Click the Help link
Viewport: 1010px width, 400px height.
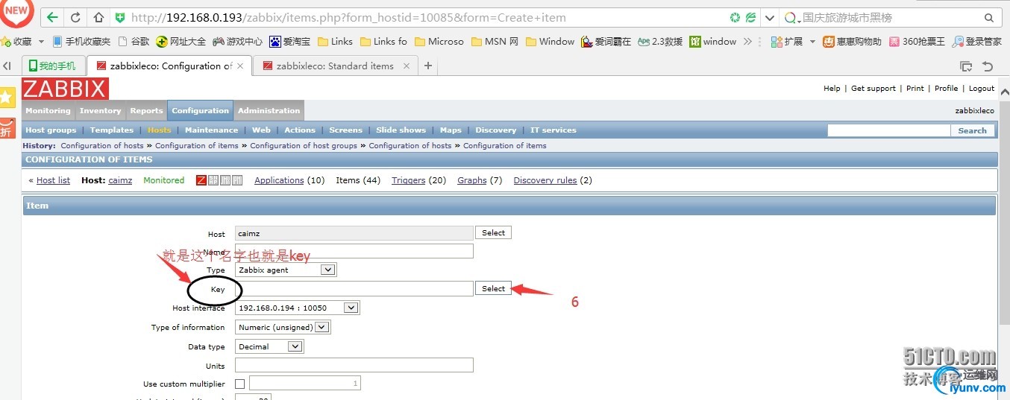[832, 88]
